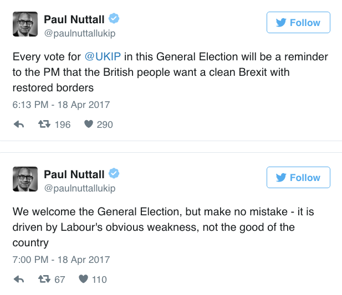The height and width of the screenshot is (295, 342).
Task: Retweet the clean Brexit tweet
Action: 43,125
